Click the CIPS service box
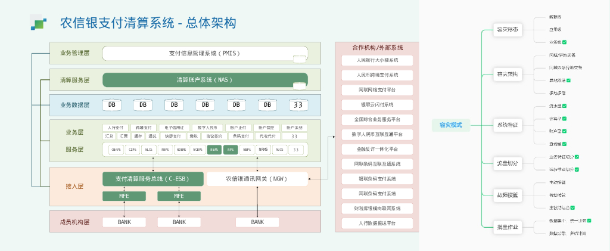This screenshot has height=251, width=610. 132,150
